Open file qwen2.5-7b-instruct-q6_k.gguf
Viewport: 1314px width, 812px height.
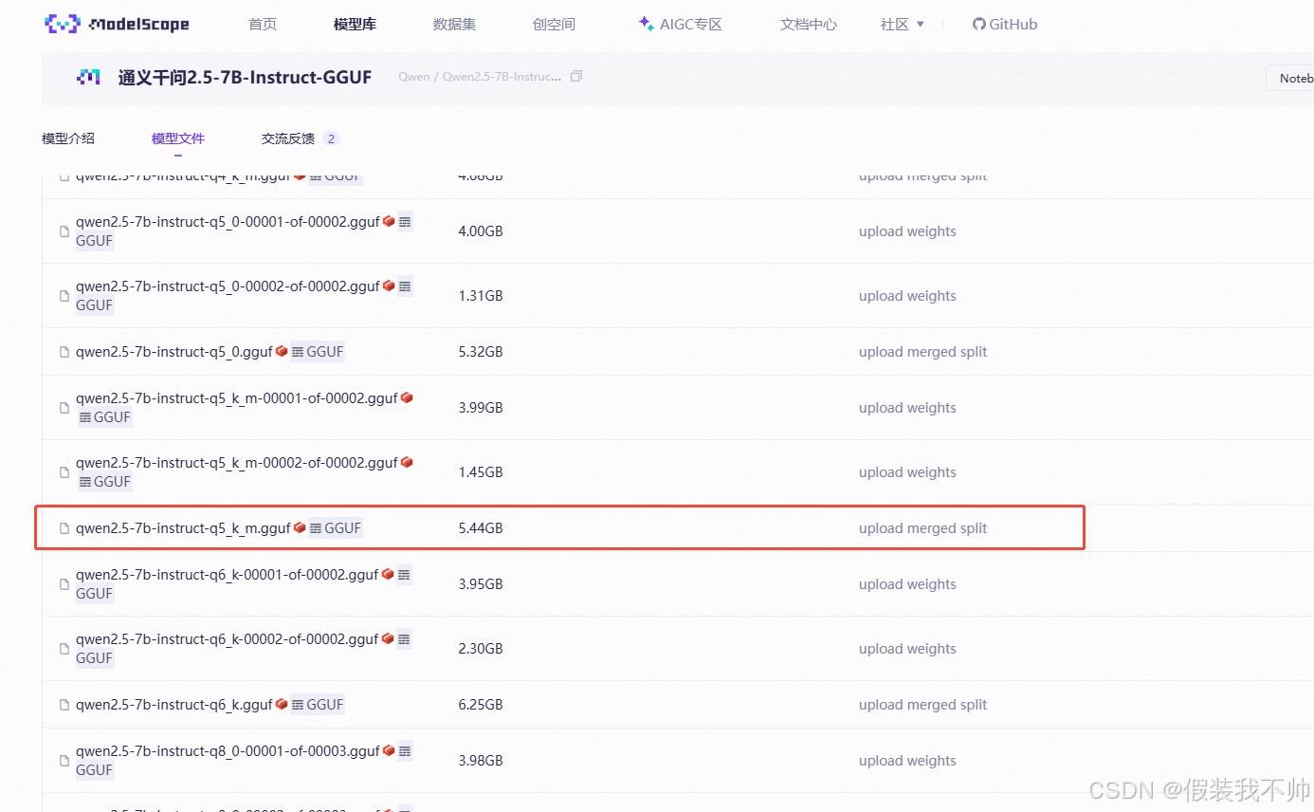[174, 705]
